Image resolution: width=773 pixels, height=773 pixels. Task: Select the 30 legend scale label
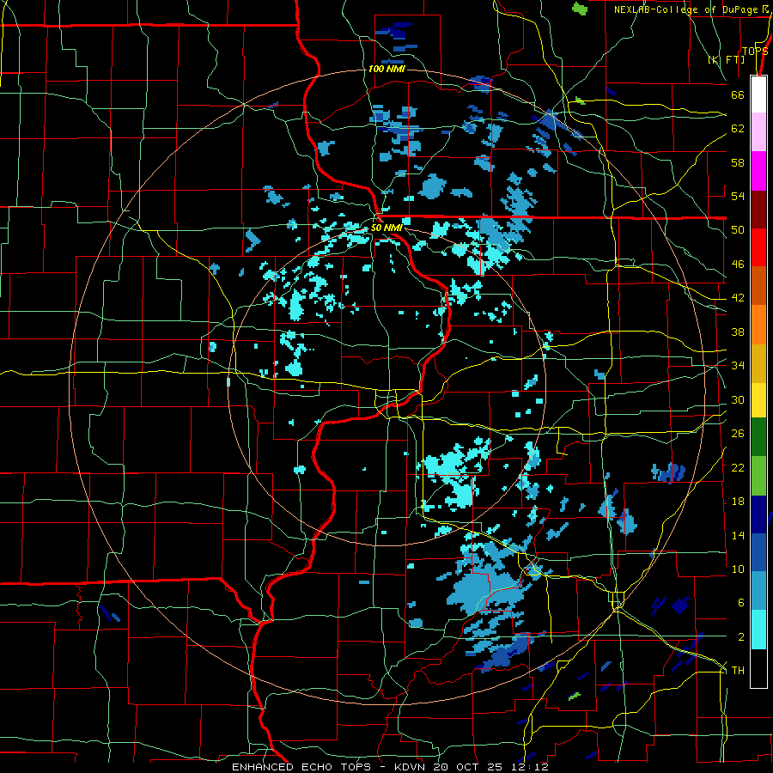pos(738,399)
